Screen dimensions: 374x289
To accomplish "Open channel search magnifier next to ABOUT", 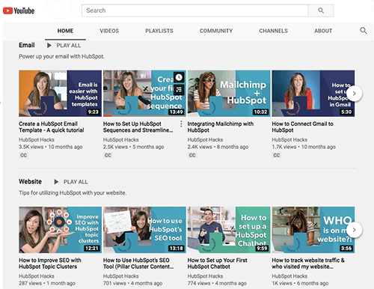I will point(364,31).
